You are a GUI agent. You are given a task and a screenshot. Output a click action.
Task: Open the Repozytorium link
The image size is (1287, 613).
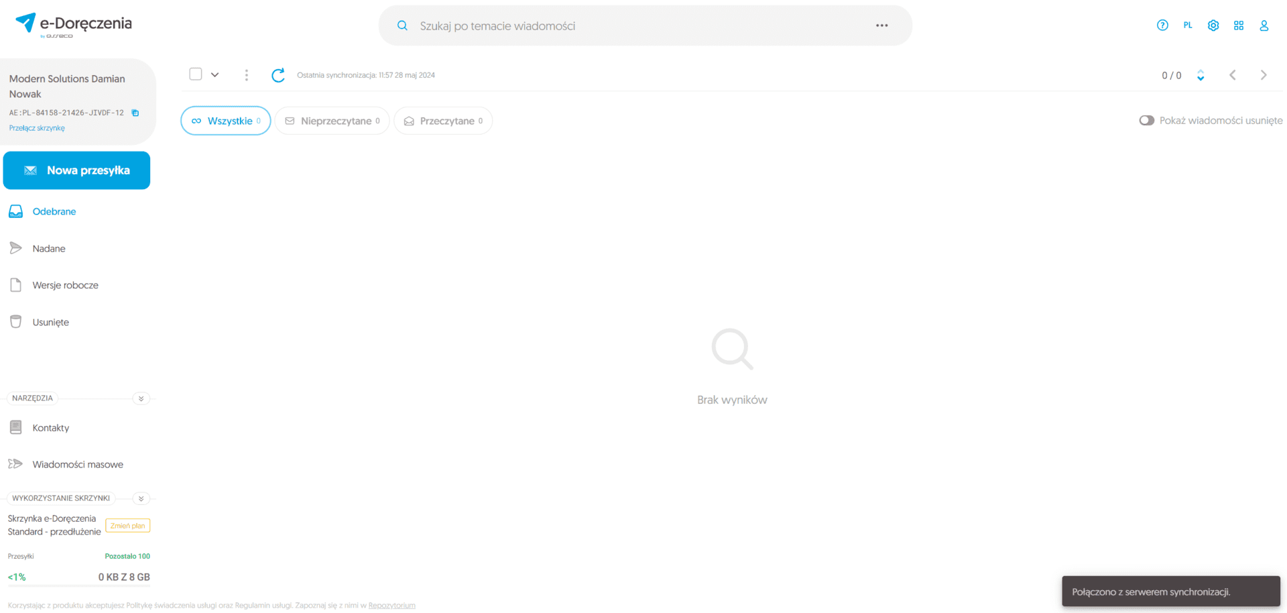point(391,606)
